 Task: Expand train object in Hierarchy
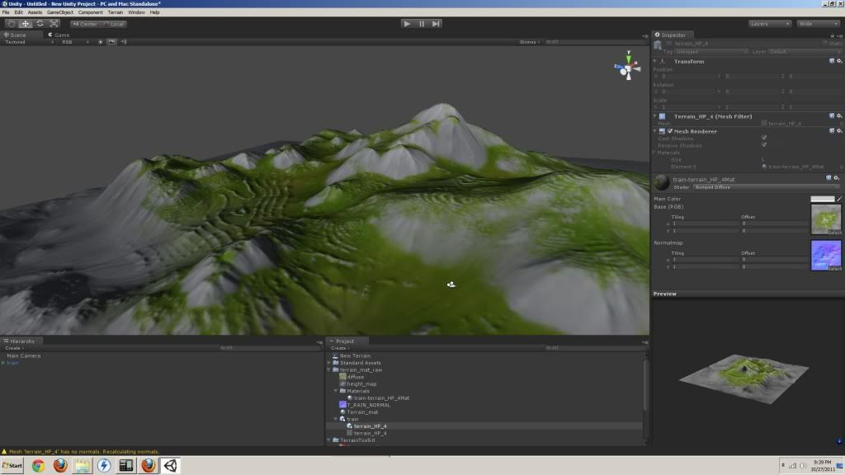click(x=3, y=363)
